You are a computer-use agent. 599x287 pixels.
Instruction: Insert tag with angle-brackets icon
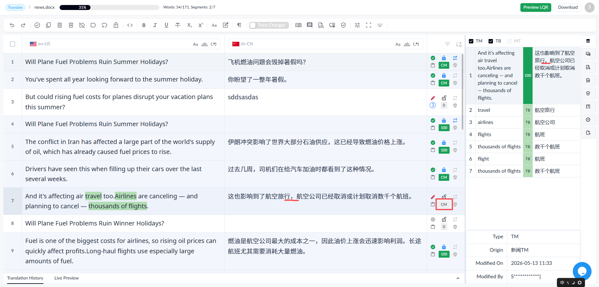click(x=130, y=25)
